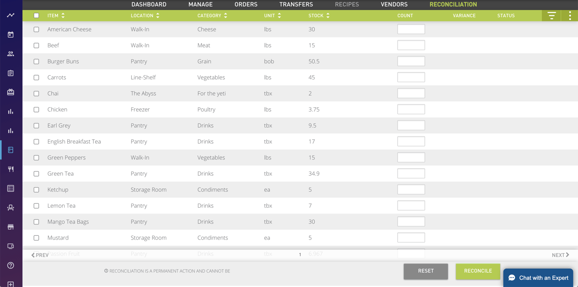578x287 pixels.
Task: Open the calendar icon in the sidebar
Action: tap(11, 34)
